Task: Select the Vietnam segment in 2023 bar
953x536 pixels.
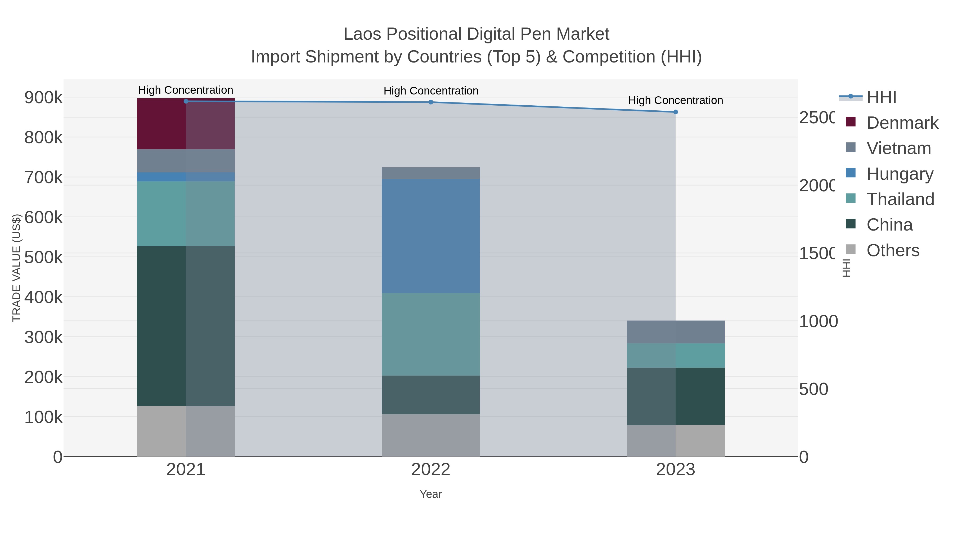Action: tap(676, 332)
